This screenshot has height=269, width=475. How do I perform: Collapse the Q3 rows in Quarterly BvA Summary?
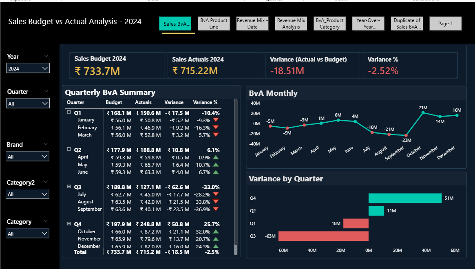pos(68,187)
